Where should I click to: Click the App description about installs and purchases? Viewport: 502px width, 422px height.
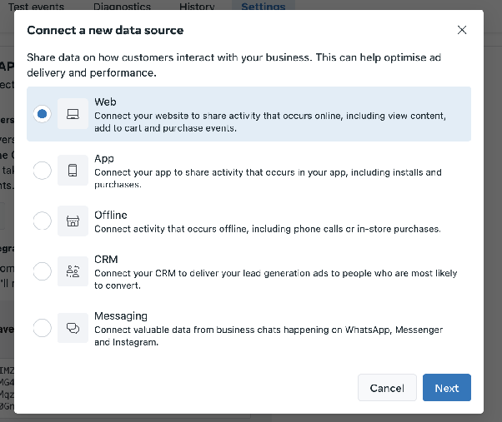point(268,178)
